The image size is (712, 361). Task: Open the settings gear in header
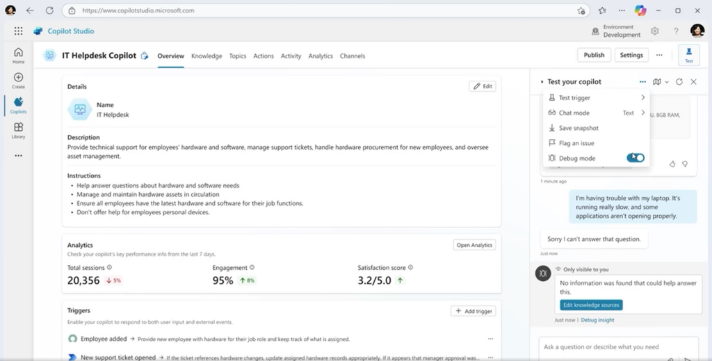coord(654,31)
